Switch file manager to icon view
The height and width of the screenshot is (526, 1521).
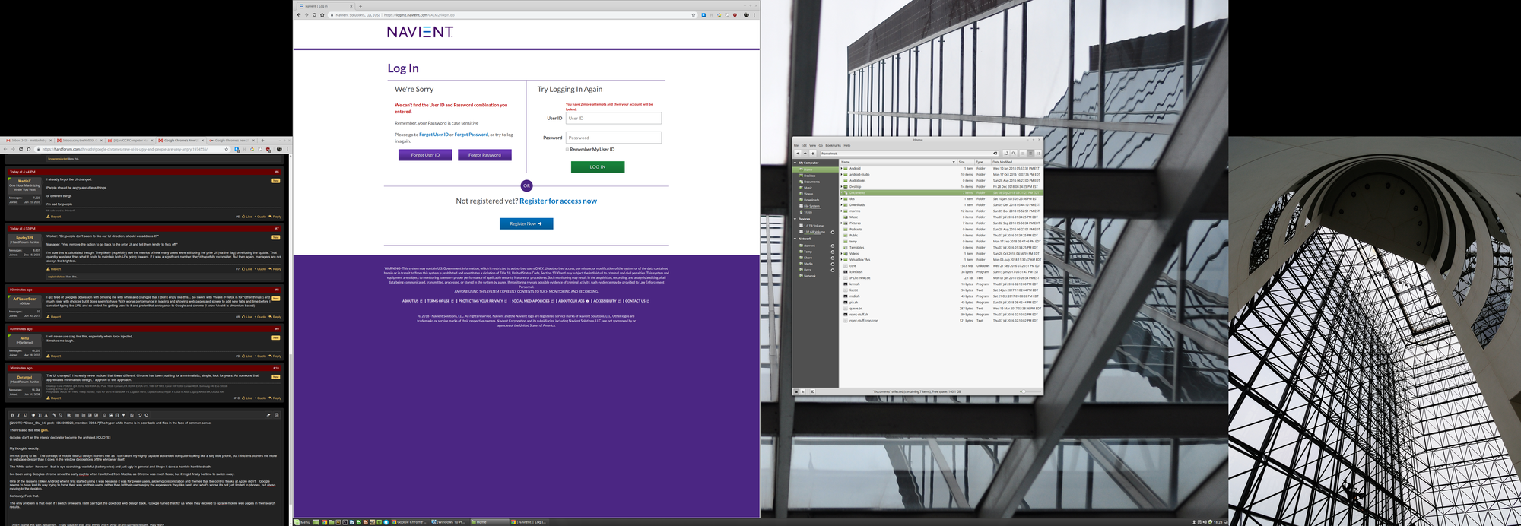[x=1023, y=154]
